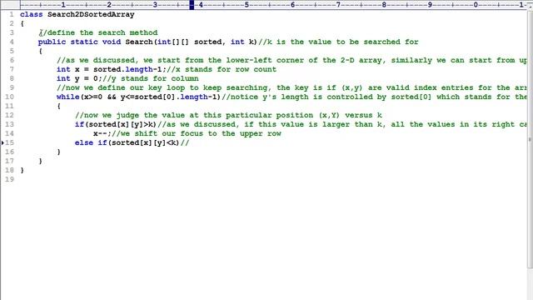The image size is (533, 300).
Task: Click 'if(sorted[x][y]>k)' on line 13
Action: point(116,125)
